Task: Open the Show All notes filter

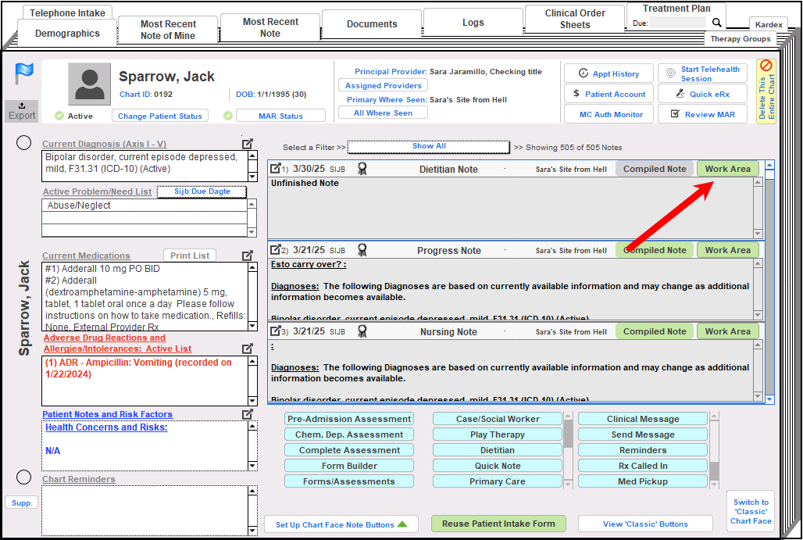Action: point(428,147)
